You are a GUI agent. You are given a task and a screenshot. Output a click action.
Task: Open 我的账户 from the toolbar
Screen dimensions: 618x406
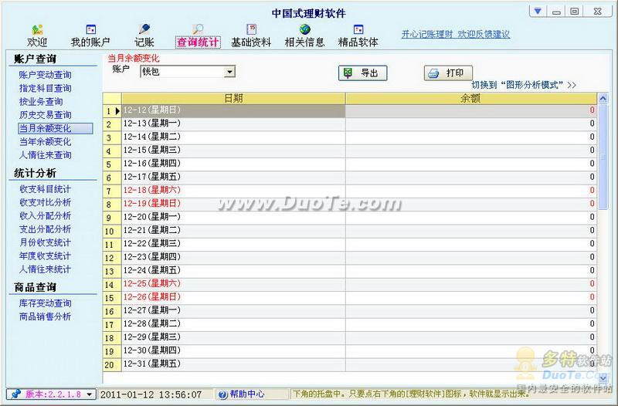(90, 30)
